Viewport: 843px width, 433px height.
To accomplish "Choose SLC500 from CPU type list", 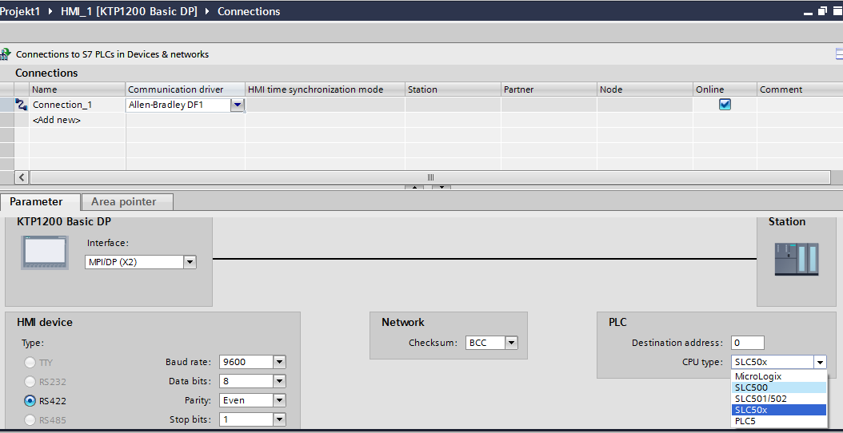I will tap(778, 387).
